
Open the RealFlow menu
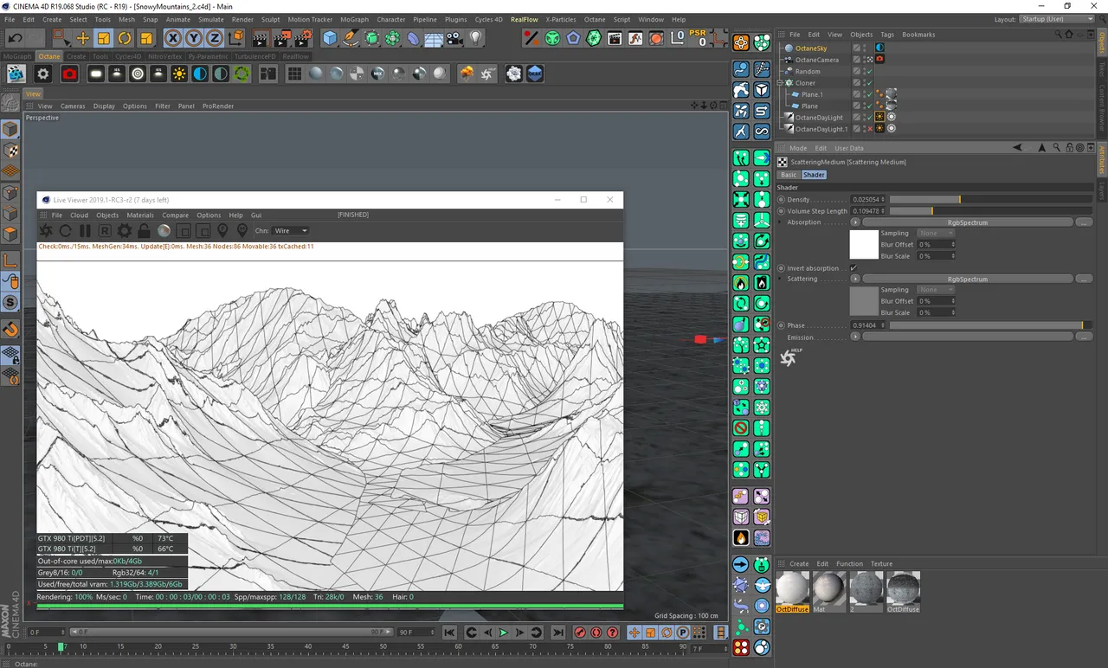524,19
